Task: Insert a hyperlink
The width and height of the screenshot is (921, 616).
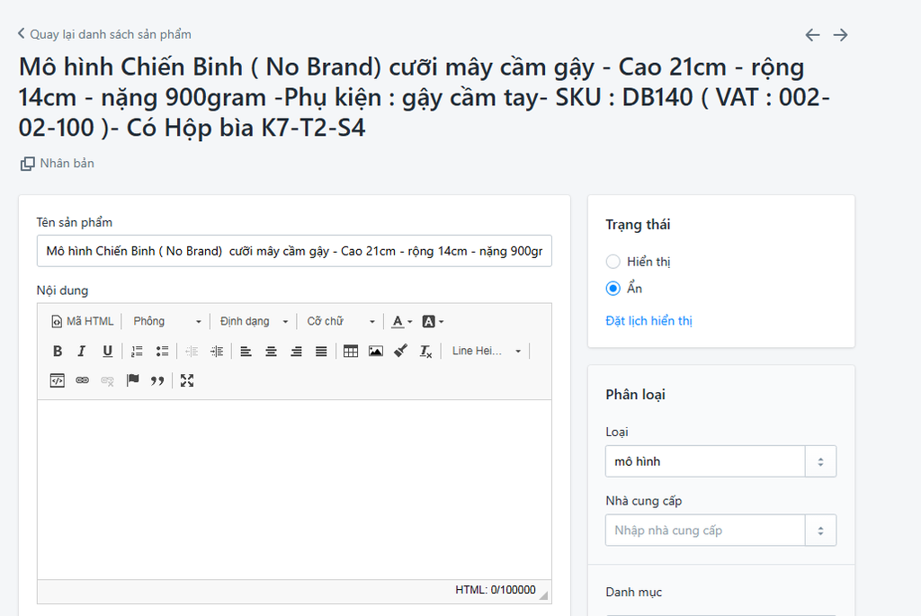Action: [x=82, y=380]
